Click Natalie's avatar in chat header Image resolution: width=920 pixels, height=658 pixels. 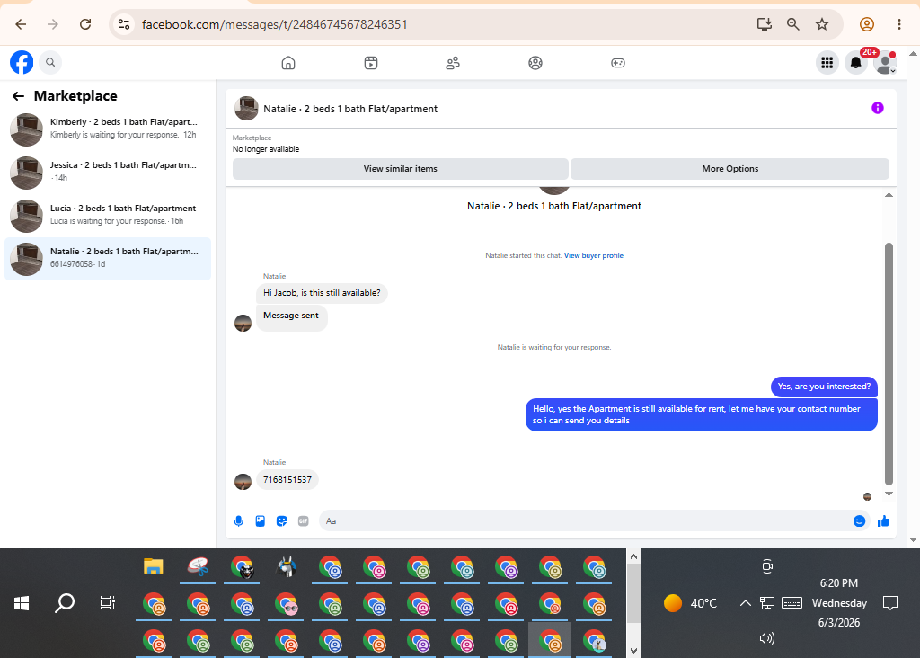point(246,109)
